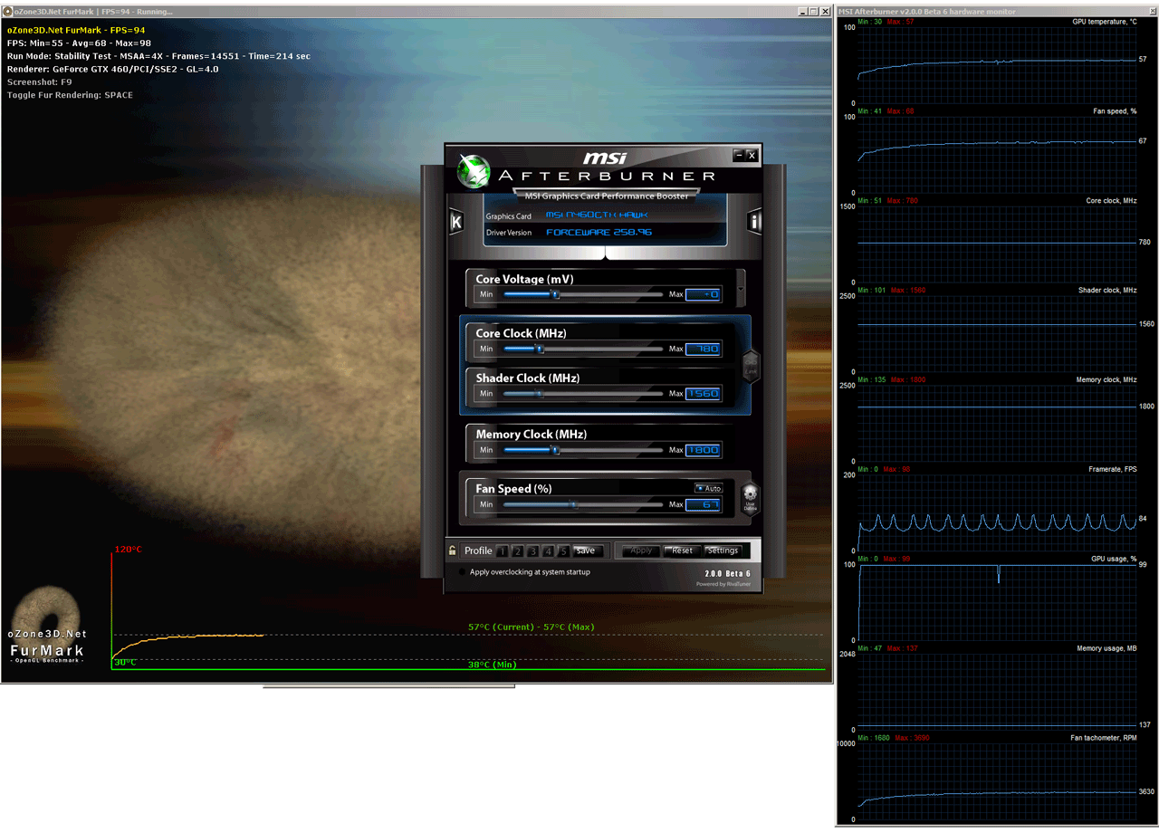Click the Kombustor K button
Image resolution: width=1159 pixels, height=833 pixels.
pyautogui.click(x=456, y=223)
